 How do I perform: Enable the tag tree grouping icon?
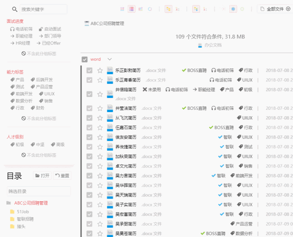(x=196, y=9)
